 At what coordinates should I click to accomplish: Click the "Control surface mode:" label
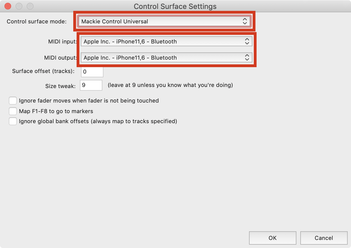36,21
